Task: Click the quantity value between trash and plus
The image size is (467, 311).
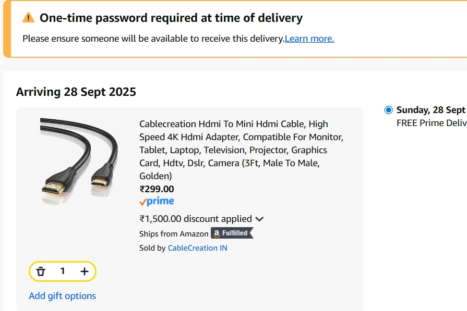Action: pos(63,271)
